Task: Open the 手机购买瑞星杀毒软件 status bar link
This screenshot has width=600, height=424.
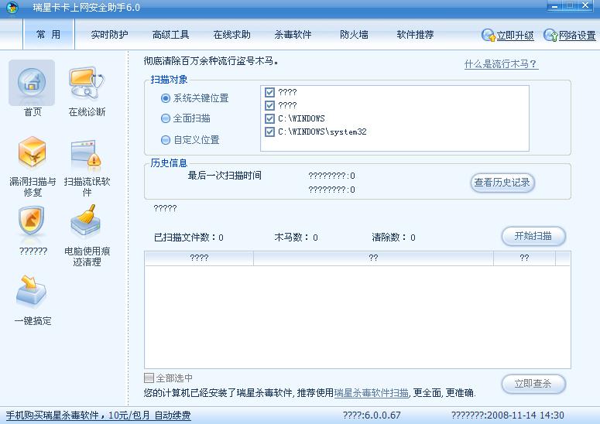Action: tap(98, 415)
